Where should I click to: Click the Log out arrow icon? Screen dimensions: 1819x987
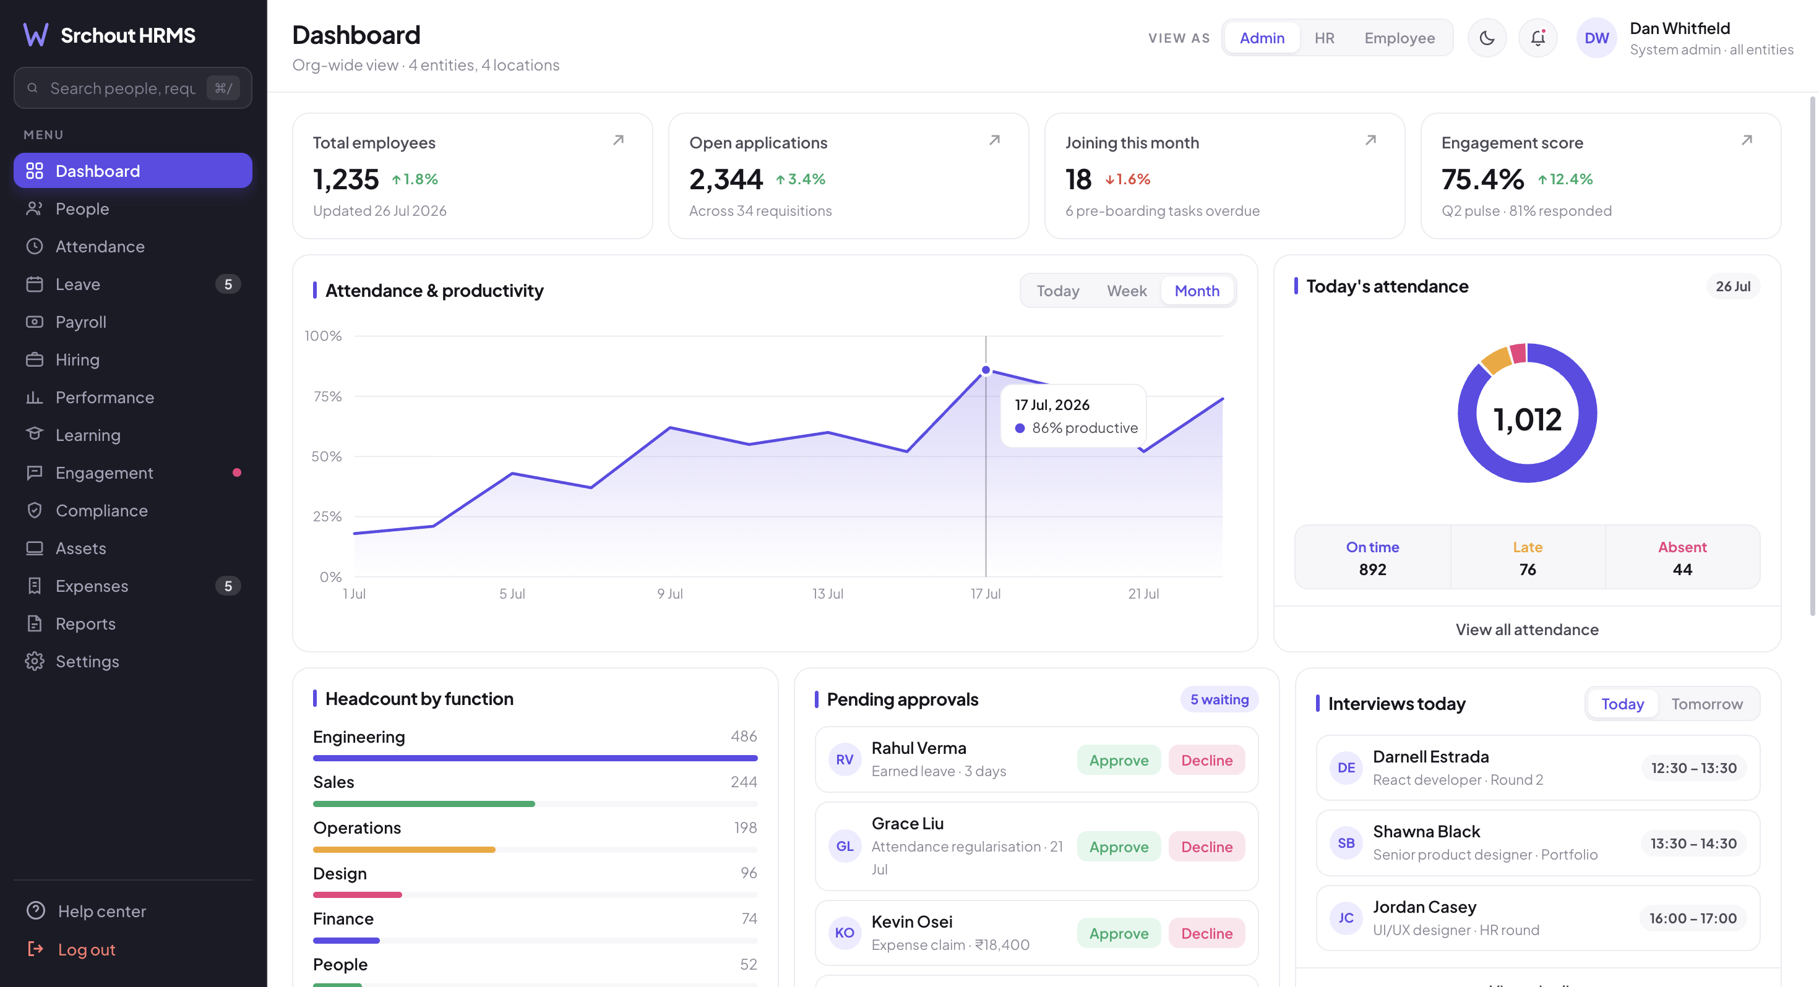click(x=36, y=949)
